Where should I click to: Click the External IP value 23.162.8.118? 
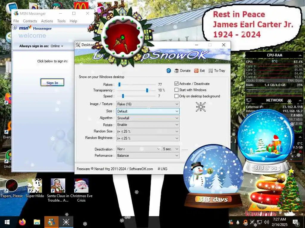click(292, 107)
